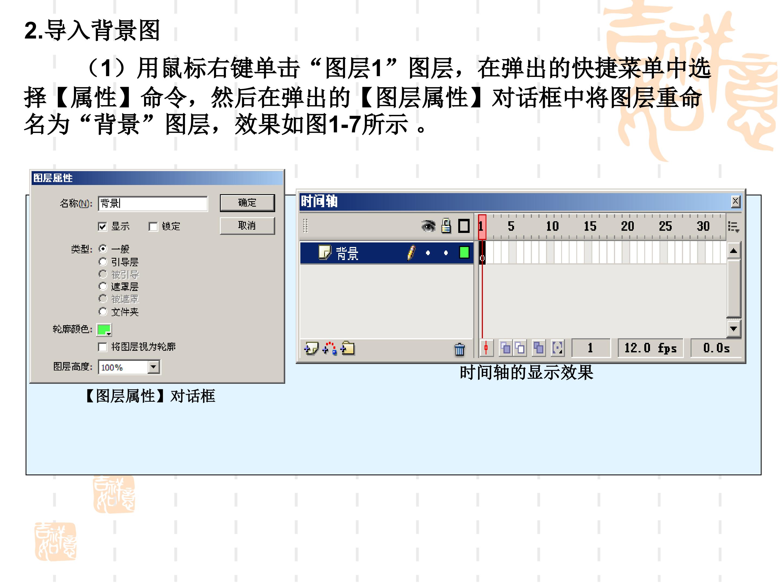
Task: Click the Add Motion Guide icon
Action: click(330, 348)
